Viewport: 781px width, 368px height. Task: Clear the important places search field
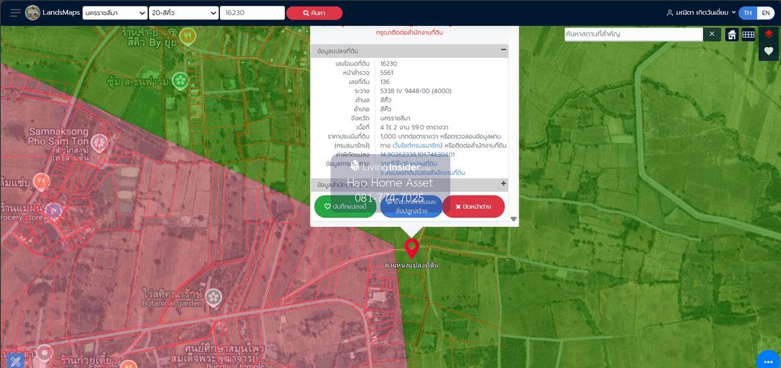(x=712, y=34)
